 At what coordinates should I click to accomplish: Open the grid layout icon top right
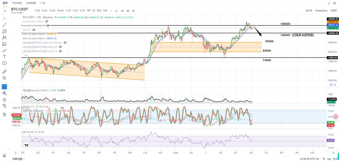[x=335, y=3]
